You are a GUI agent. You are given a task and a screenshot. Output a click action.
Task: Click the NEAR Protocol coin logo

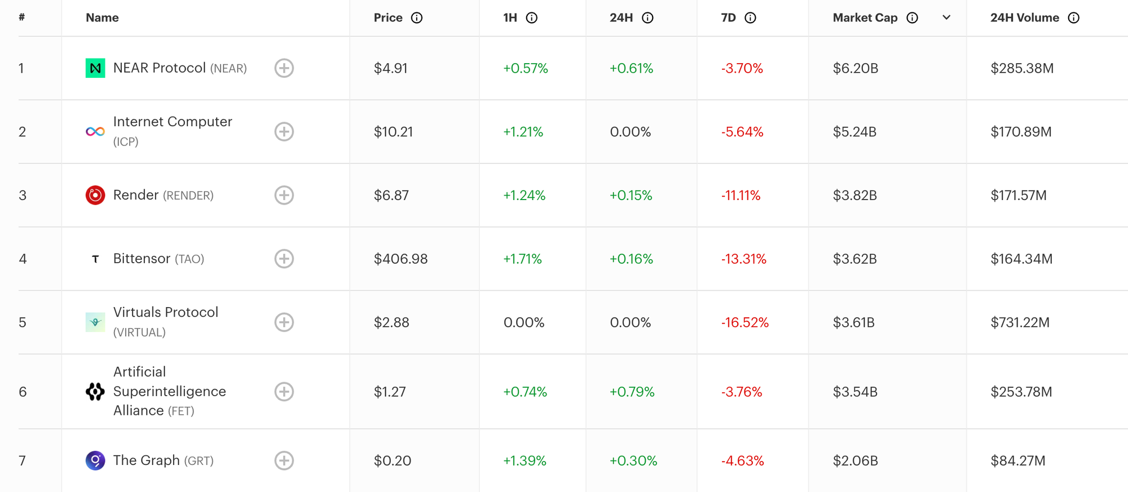pyautogui.click(x=95, y=68)
